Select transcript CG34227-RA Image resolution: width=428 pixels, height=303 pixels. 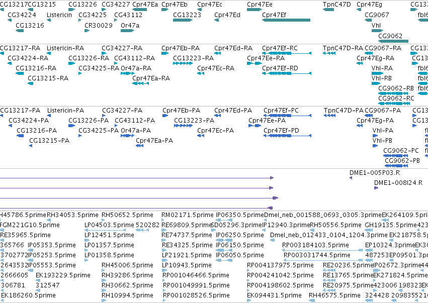pos(104,53)
